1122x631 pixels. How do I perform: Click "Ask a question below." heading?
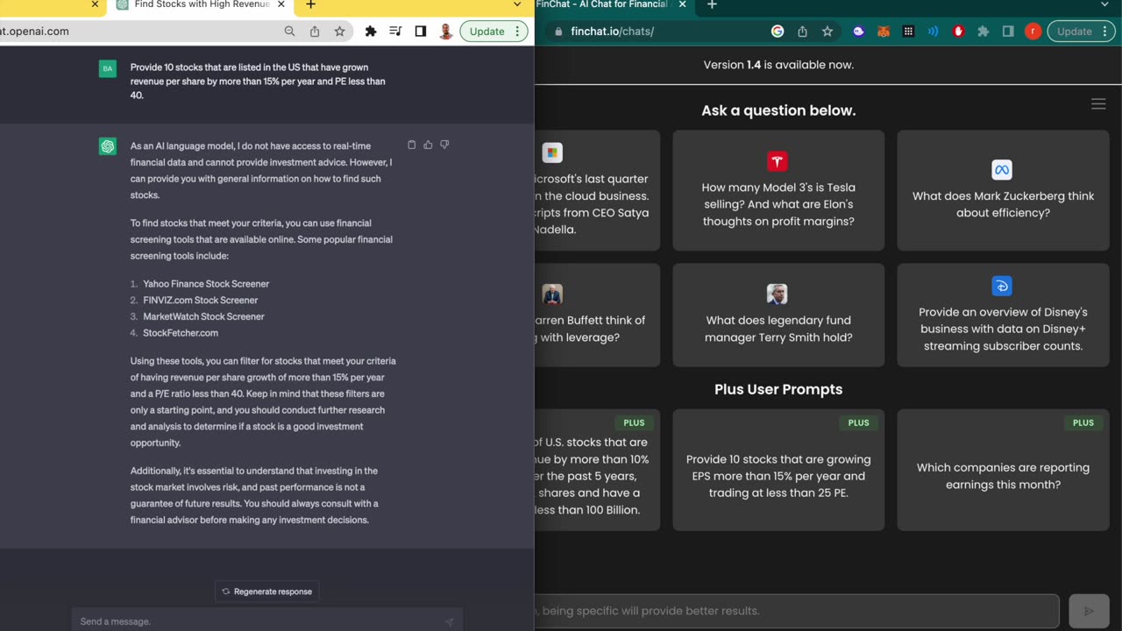point(778,110)
